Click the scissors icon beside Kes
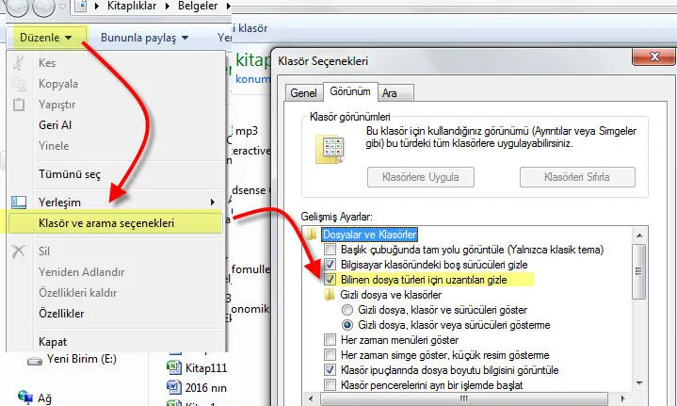677x406 pixels. click(18, 63)
